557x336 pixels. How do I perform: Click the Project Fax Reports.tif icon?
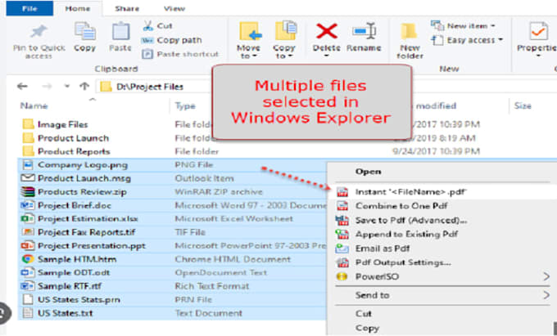pos(28,232)
